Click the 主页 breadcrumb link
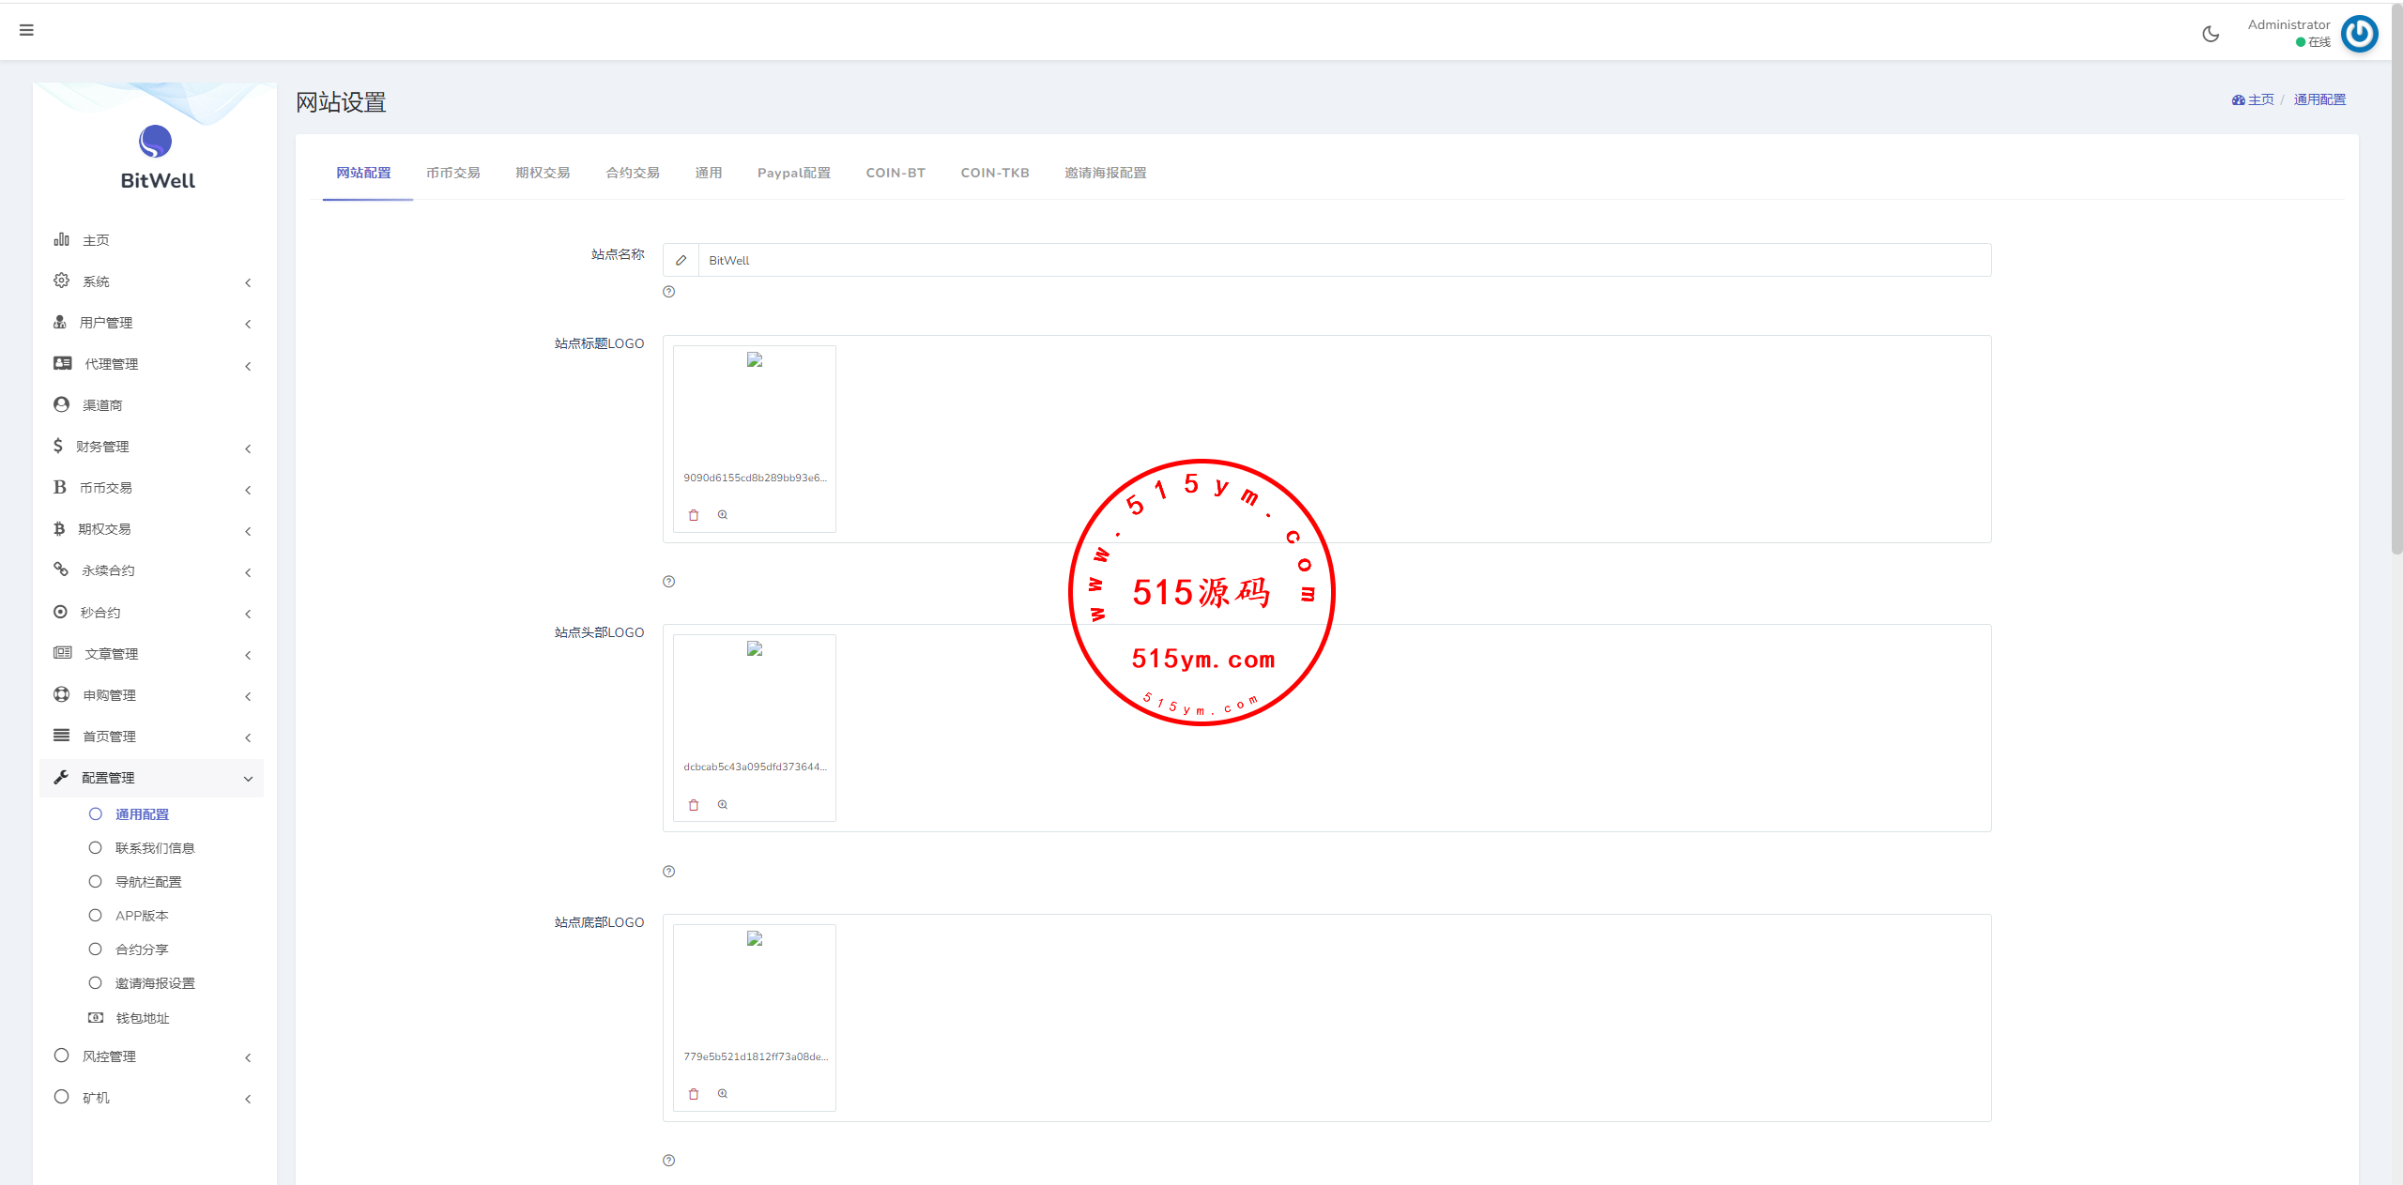The height and width of the screenshot is (1185, 2403). (2259, 99)
